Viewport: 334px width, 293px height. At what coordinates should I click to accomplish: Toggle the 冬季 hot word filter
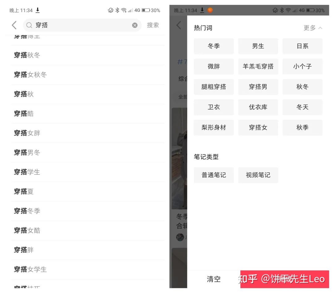[x=214, y=46]
